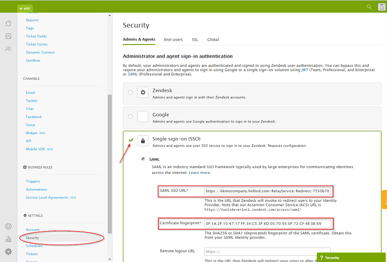Toggle the Single sign-on (SSO) checkmark

coord(131,140)
